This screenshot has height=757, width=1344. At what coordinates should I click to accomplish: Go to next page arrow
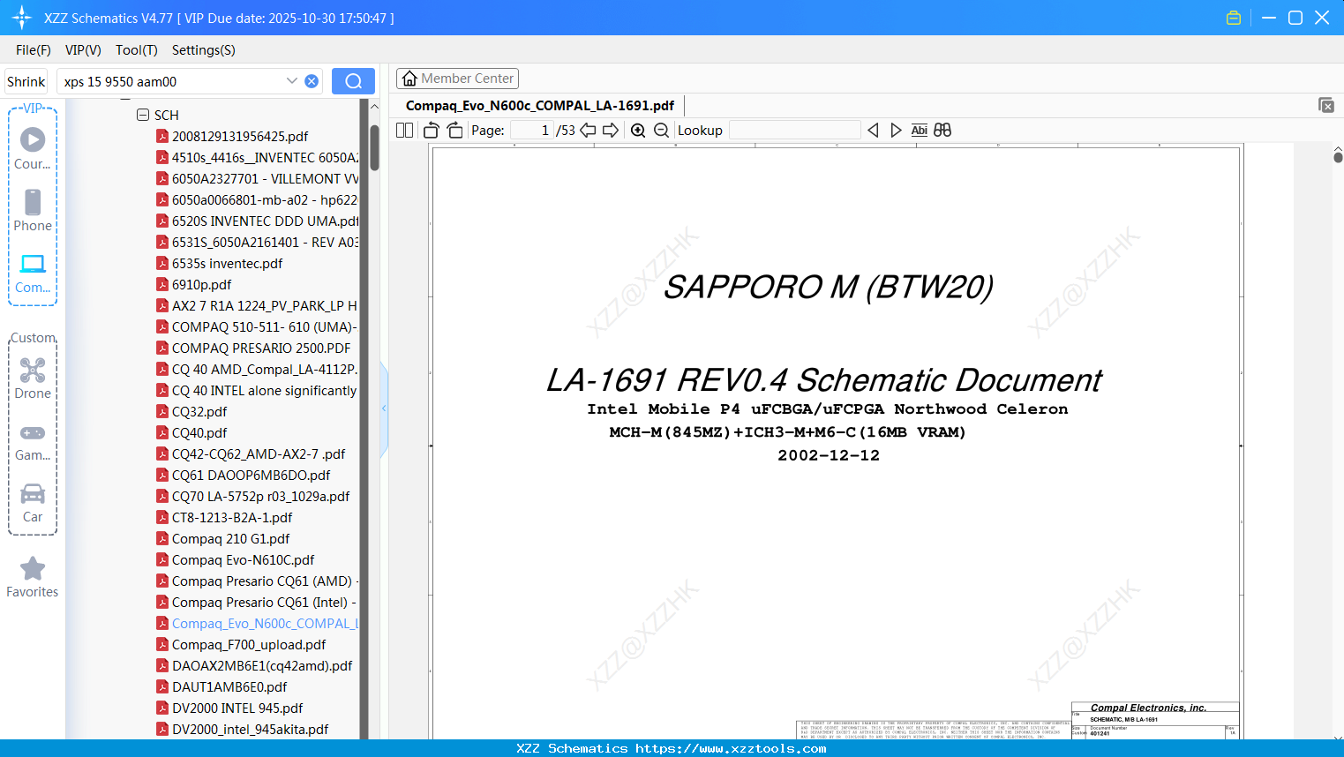point(611,130)
